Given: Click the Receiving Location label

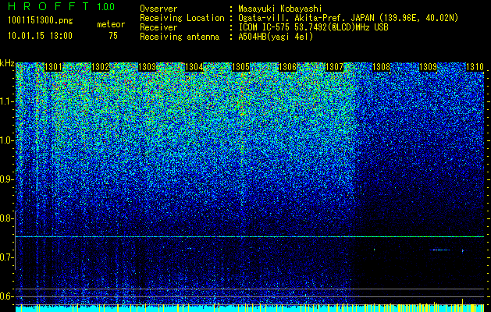Looking at the screenshot, I should (182, 18).
